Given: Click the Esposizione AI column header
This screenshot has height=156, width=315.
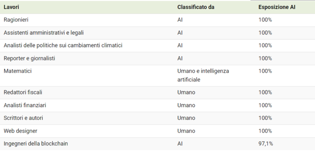Looking at the screenshot, I should (x=276, y=7).
